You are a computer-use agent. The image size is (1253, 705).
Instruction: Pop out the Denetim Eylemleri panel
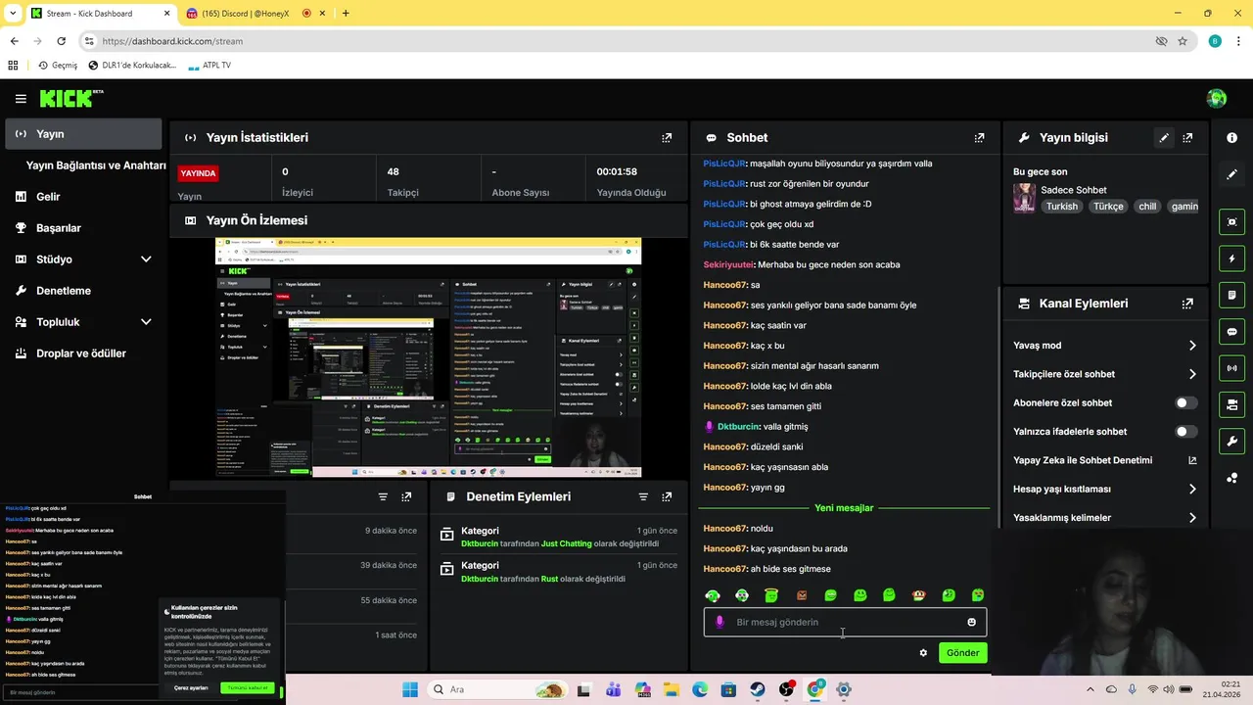coord(667,496)
